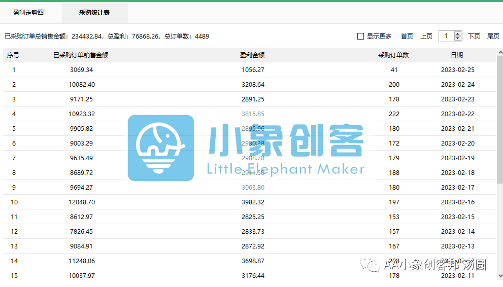
Task: Click order count 222
Action: tap(394, 114)
